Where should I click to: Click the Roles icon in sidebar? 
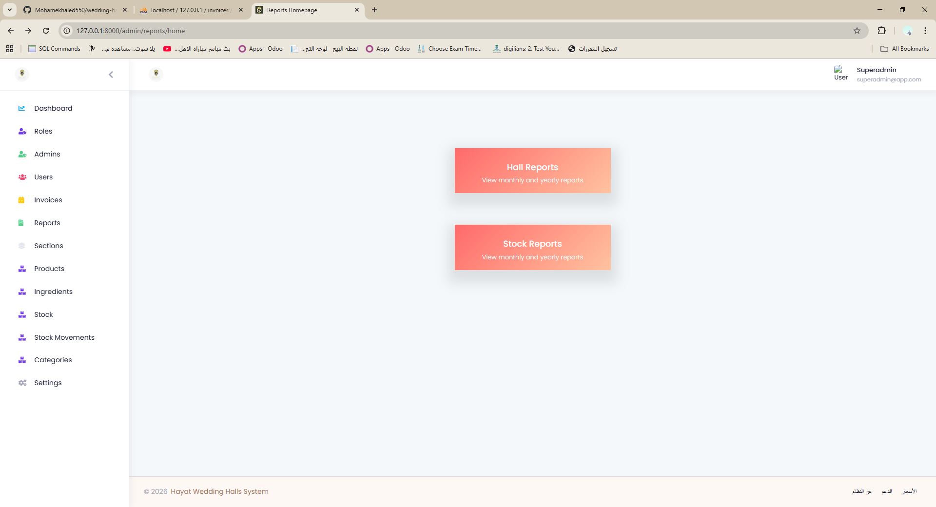[x=22, y=131]
